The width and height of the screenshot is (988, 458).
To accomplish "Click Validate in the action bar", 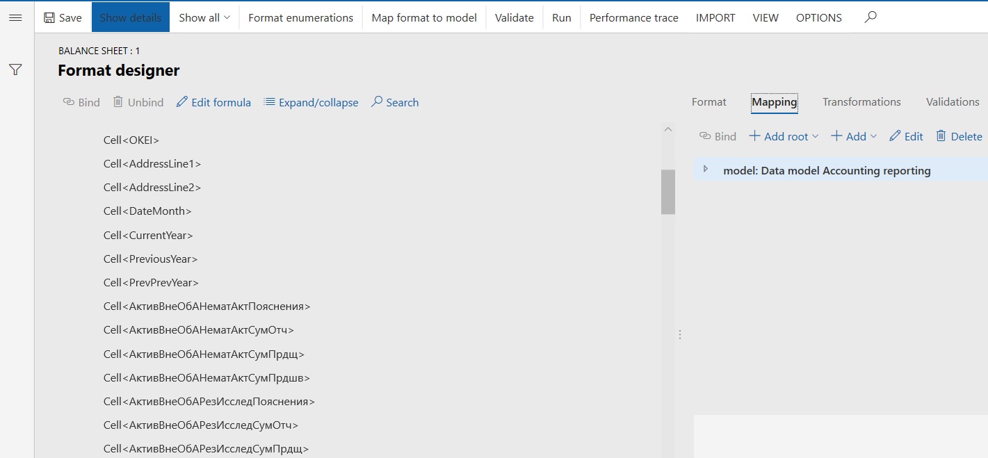I will [x=515, y=17].
